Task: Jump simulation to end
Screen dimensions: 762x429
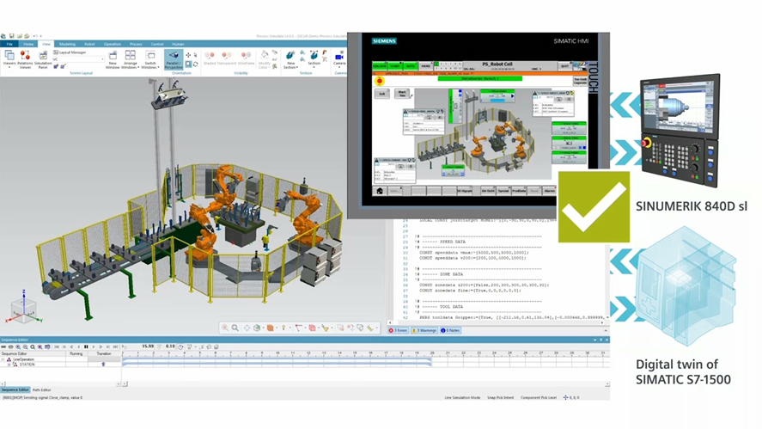Action: tap(116, 346)
